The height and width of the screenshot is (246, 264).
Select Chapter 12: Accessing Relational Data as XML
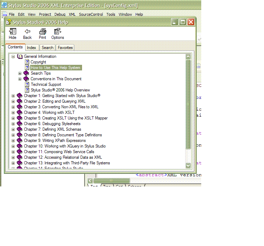(63, 157)
